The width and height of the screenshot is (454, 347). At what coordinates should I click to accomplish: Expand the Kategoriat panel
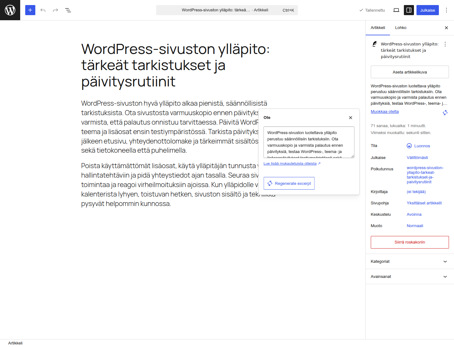pos(410,262)
